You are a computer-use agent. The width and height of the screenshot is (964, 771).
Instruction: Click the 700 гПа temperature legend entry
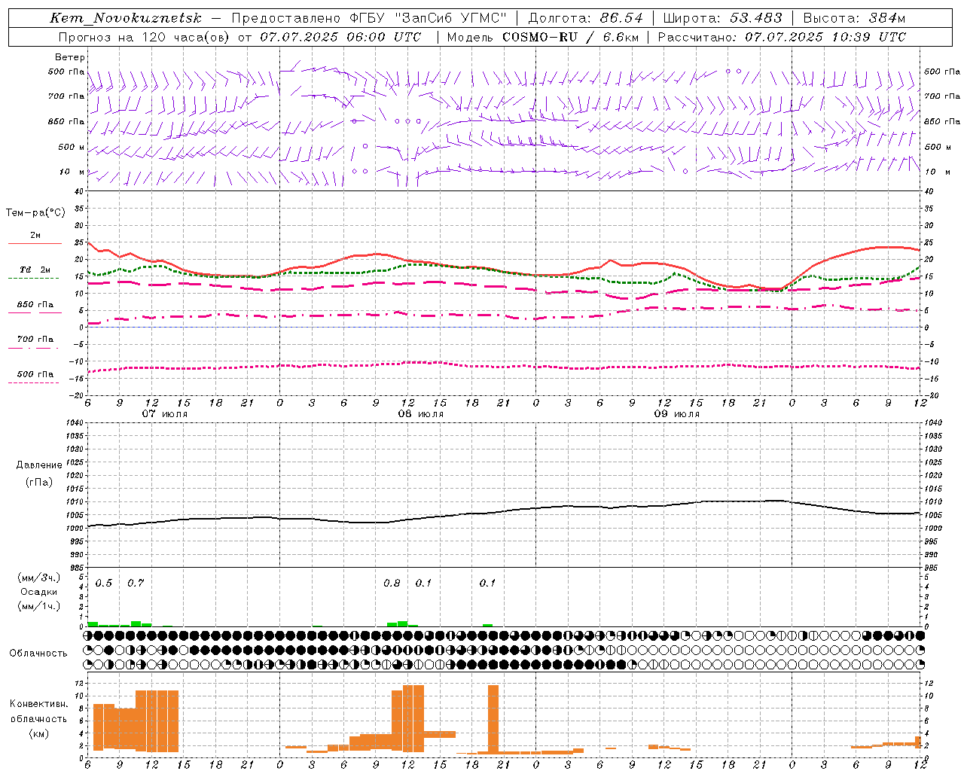click(35, 340)
